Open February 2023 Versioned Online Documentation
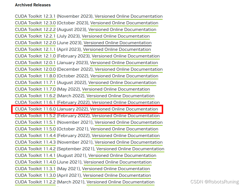243x187 pixels. (126, 56)
